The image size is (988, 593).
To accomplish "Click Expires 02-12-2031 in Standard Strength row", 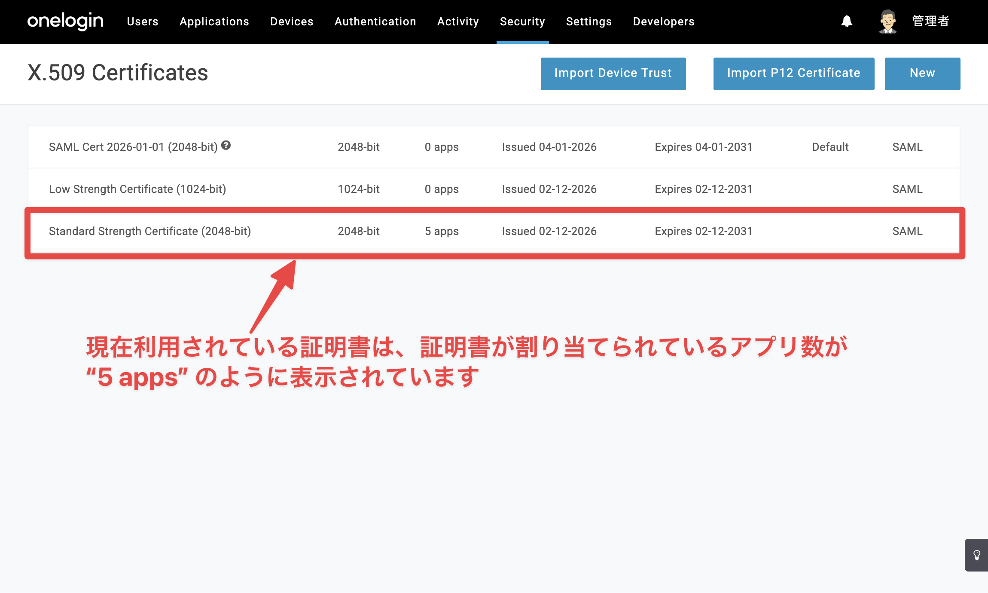I will click(x=704, y=231).
